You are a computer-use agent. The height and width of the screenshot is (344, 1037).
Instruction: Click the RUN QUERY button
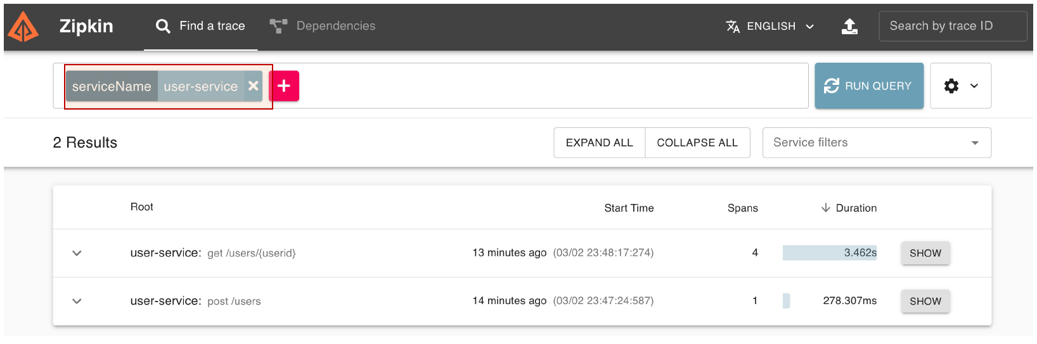point(869,86)
